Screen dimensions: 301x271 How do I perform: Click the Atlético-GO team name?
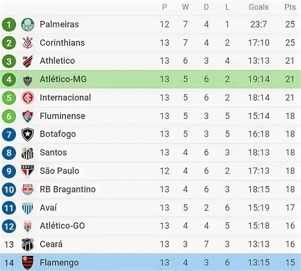point(62,226)
